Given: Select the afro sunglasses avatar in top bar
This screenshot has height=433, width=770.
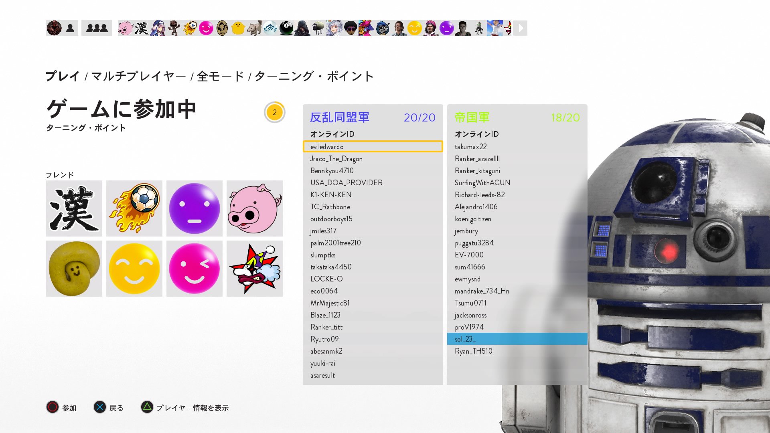Looking at the screenshot, I should pyautogui.click(x=350, y=28).
